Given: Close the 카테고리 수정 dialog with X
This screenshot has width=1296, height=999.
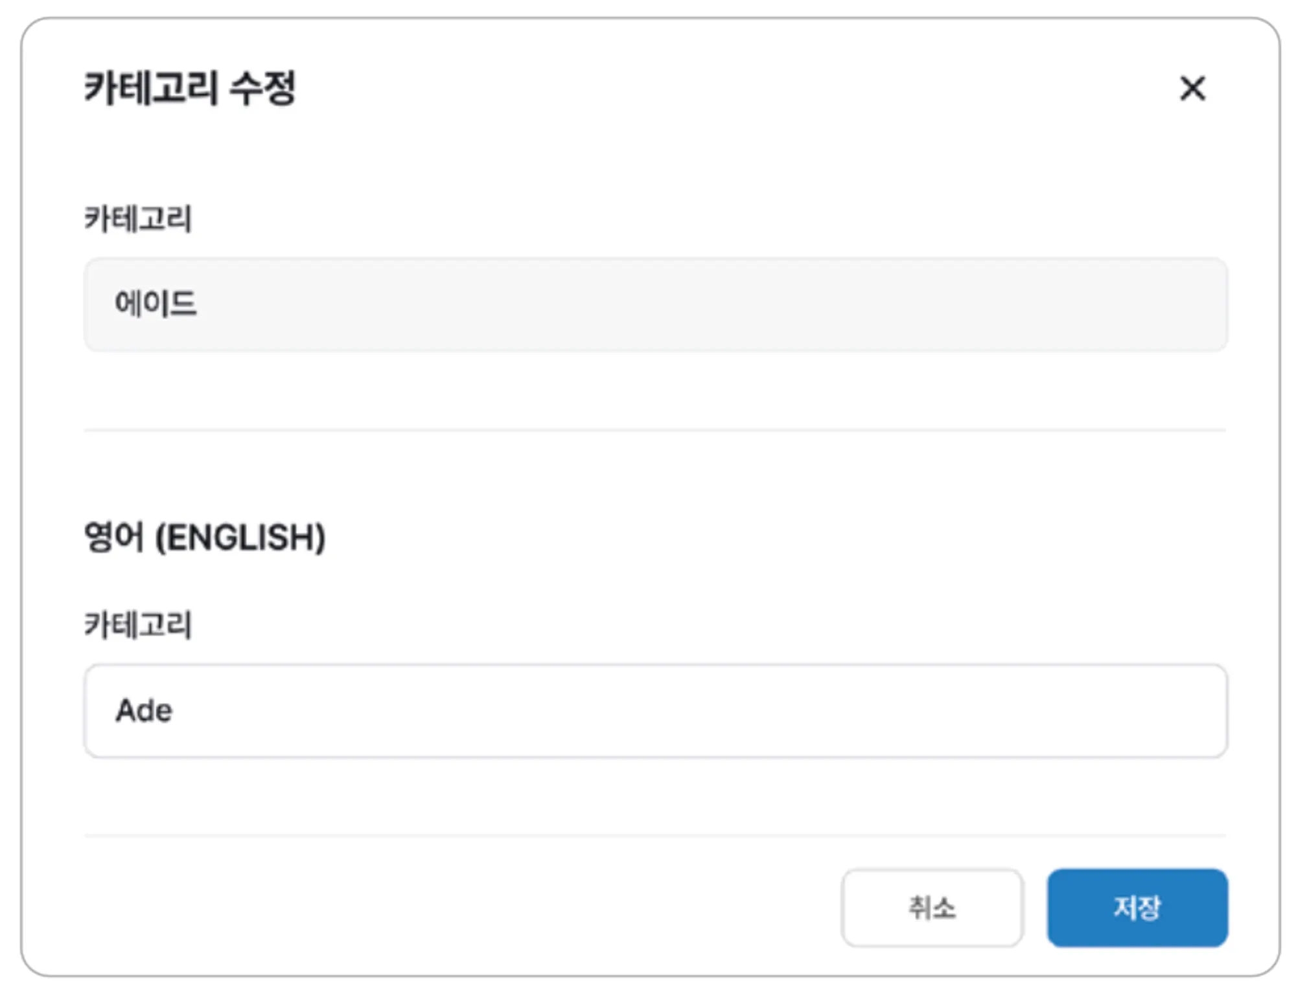Looking at the screenshot, I should tap(1192, 88).
